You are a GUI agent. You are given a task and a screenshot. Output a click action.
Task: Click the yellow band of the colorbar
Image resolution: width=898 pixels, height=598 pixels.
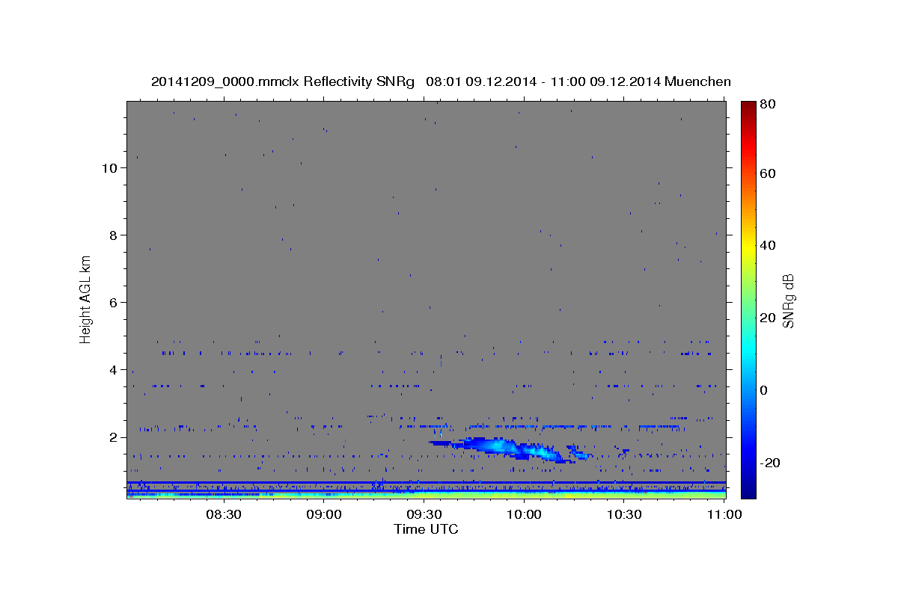coord(748,247)
